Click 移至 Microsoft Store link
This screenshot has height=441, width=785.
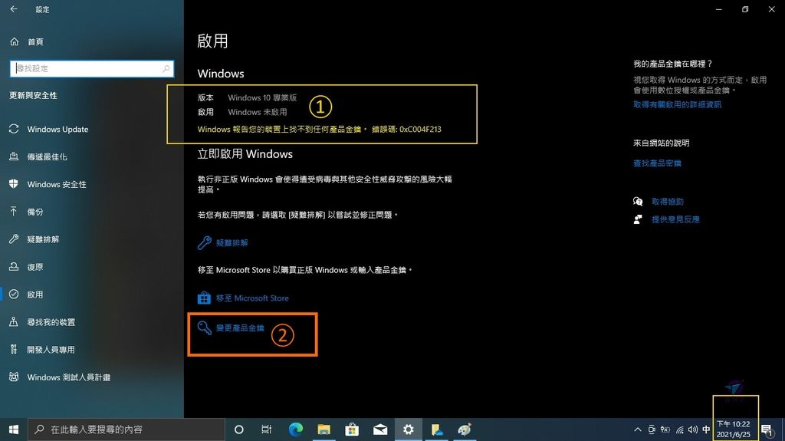(252, 298)
